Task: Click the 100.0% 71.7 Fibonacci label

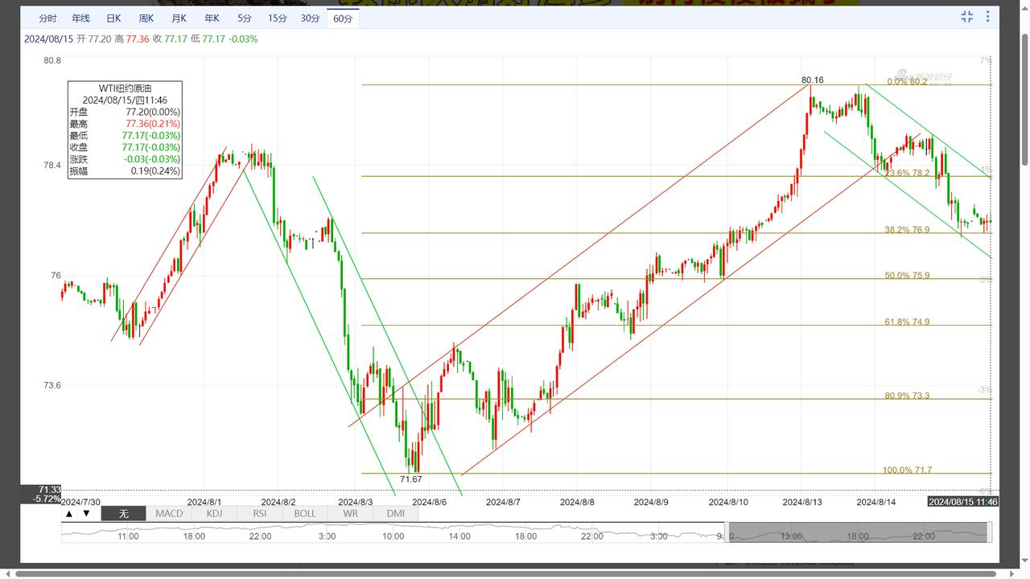Action: click(x=908, y=470)
